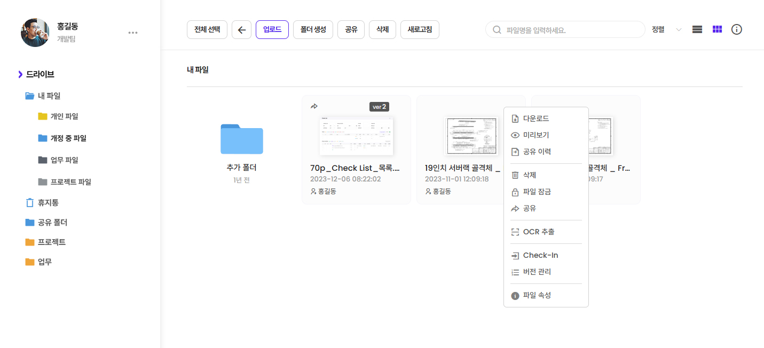Expand the 정렬 sort dropdown
This screenshot has width=764, height=348.
678,30
